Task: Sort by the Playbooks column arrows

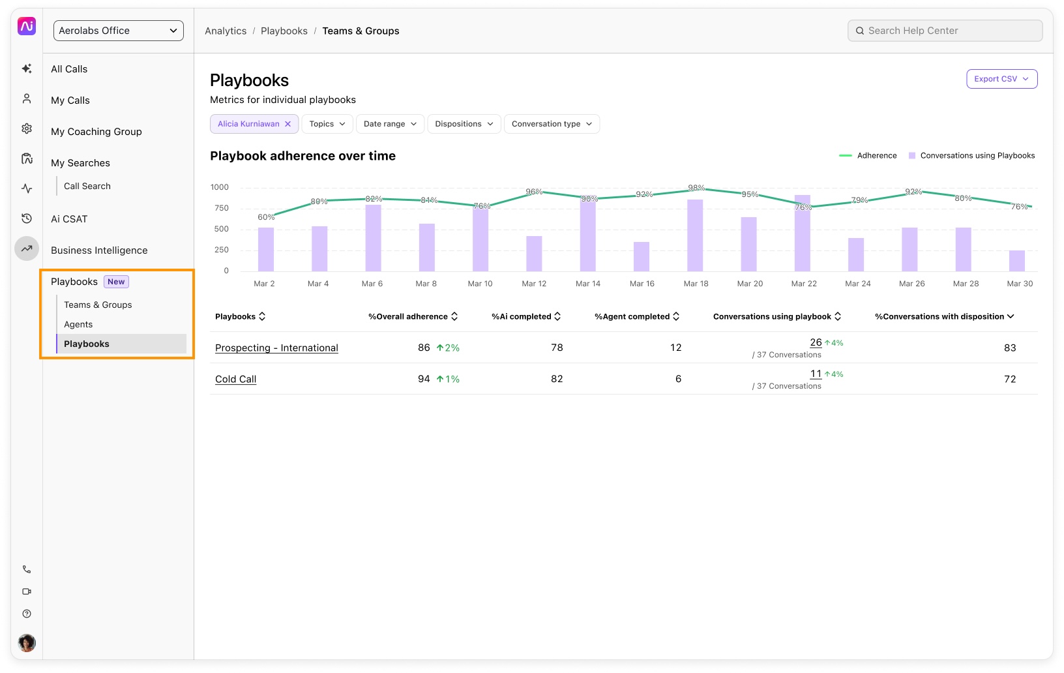Action: coord(262,316)
